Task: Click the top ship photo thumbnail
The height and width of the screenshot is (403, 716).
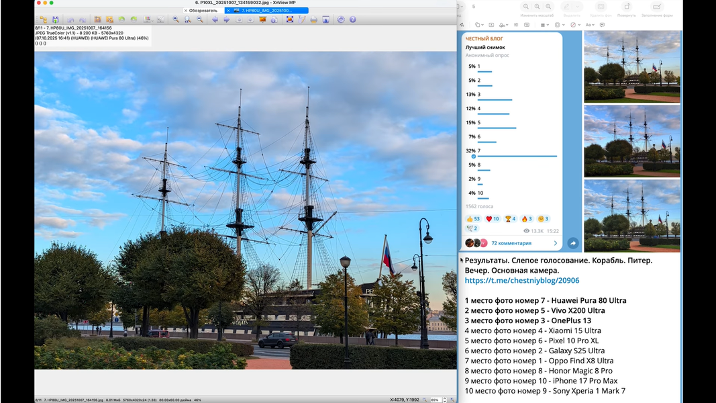Action: [x=631, y=66]
